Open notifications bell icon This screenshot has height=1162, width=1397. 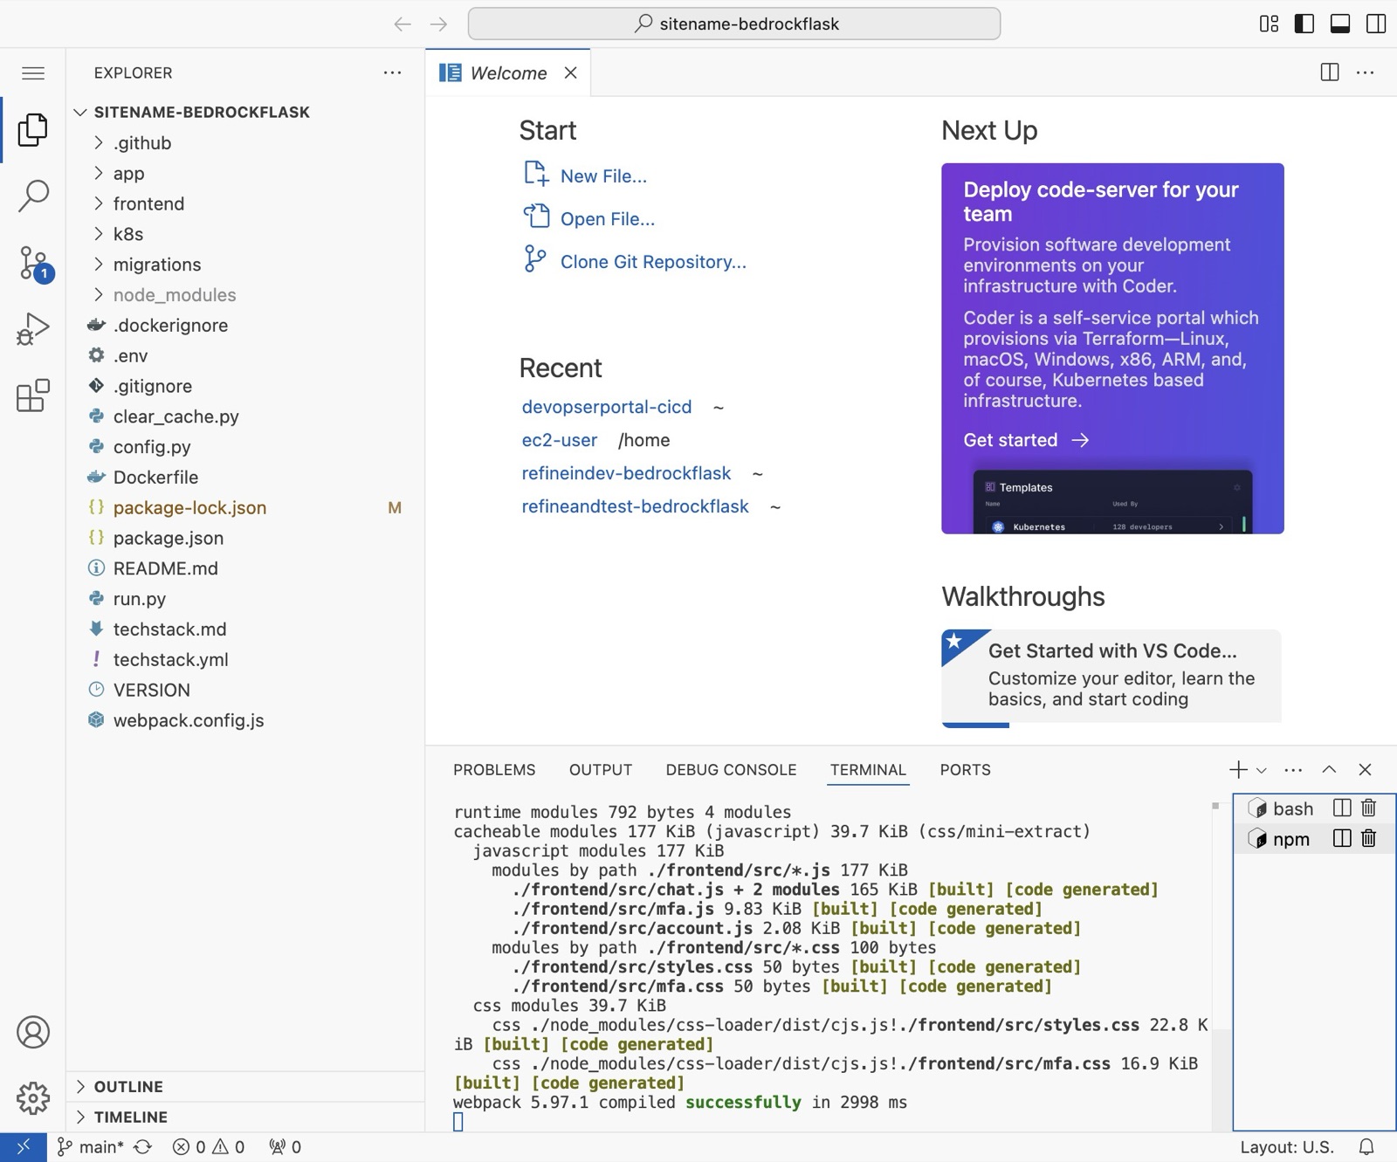[x=1366, y=1146]
